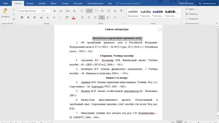Toggle Underline (Ч) formatting
The width and height of the screenshot is (219, 123).
[x=34, y=17]
